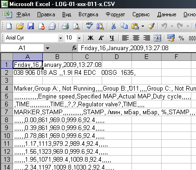Toggle Italic (К) formatting
Viewport: 196px width, 170px height.
[101, 38]
